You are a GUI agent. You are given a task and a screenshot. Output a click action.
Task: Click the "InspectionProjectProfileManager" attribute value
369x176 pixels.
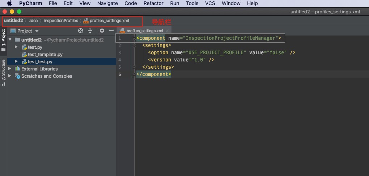pyautogui.click(x=230, y=38)
